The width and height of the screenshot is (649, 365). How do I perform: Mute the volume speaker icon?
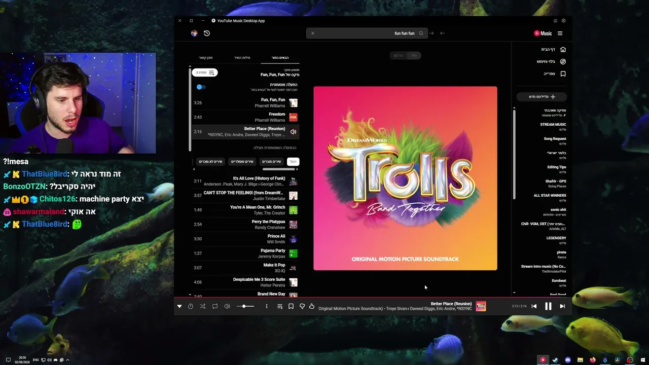(x=227, y=306)
